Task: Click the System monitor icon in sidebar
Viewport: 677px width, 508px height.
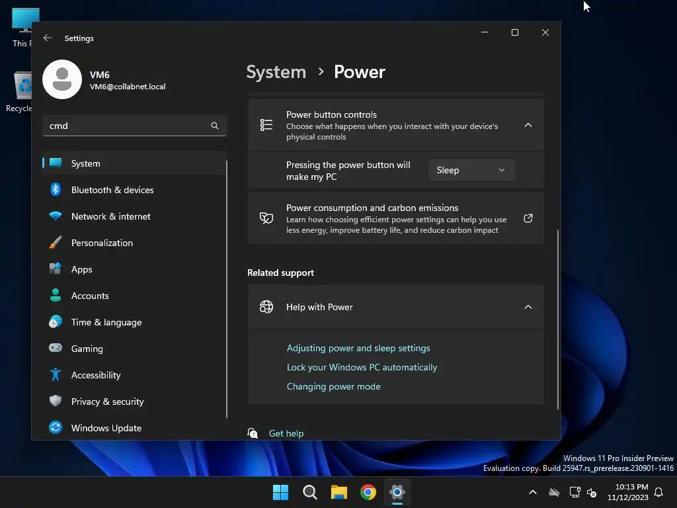Action: click(56, 163)
